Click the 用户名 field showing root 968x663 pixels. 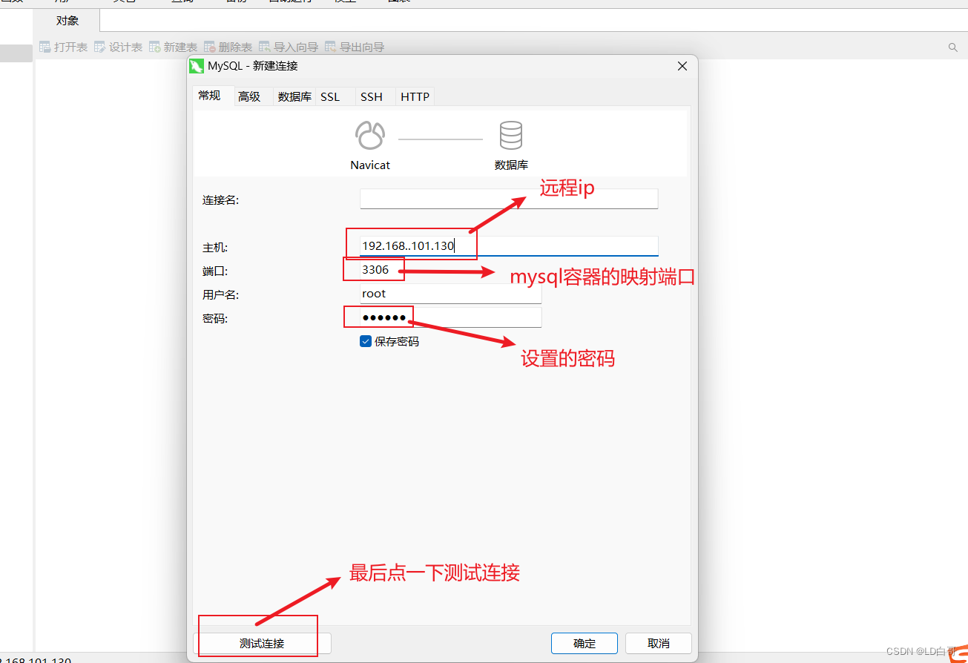click(x=450, y=294)
